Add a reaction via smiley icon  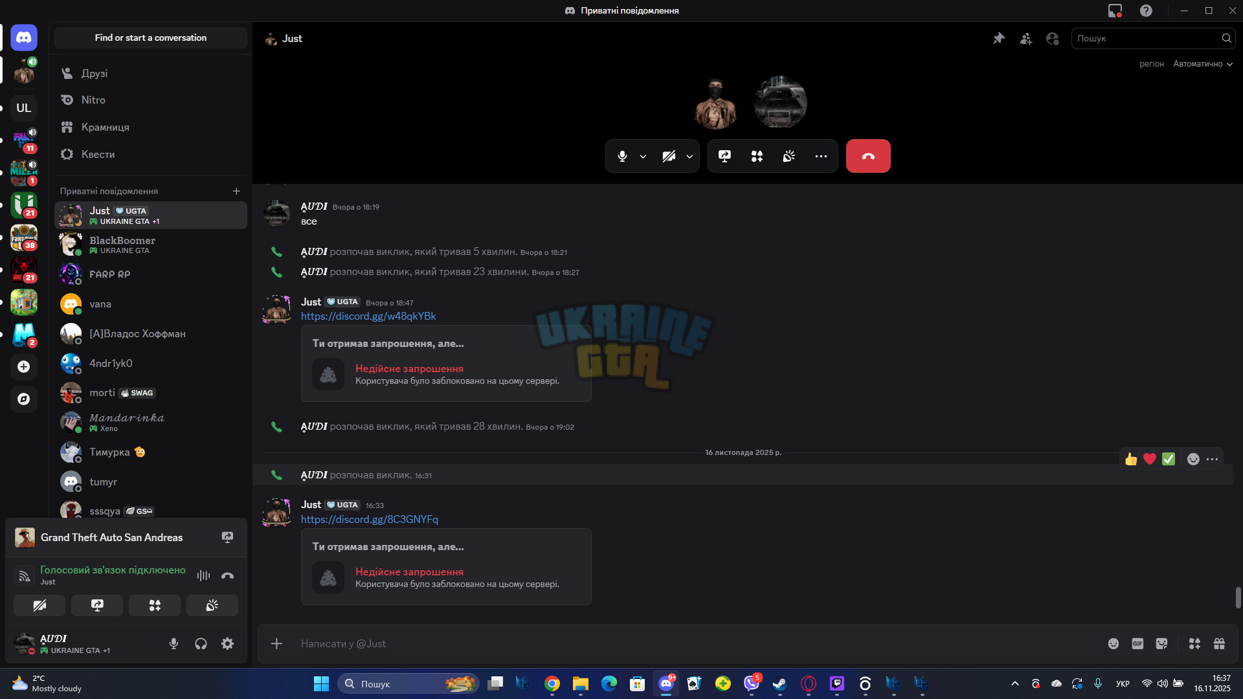pos(1193,460)
